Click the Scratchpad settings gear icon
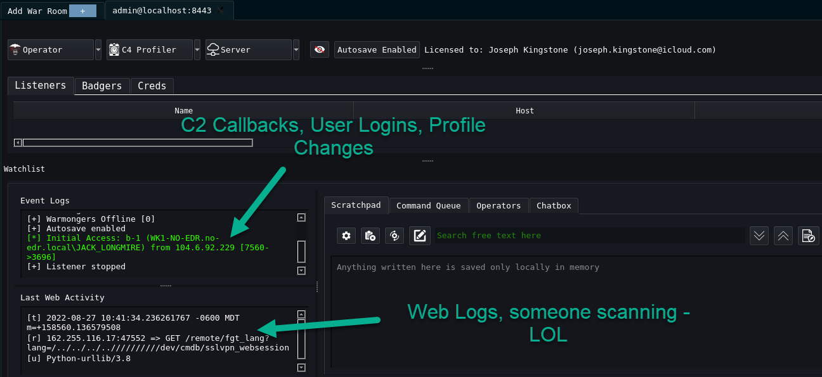Viewport: 822px width, 377px height. [346, 236]
